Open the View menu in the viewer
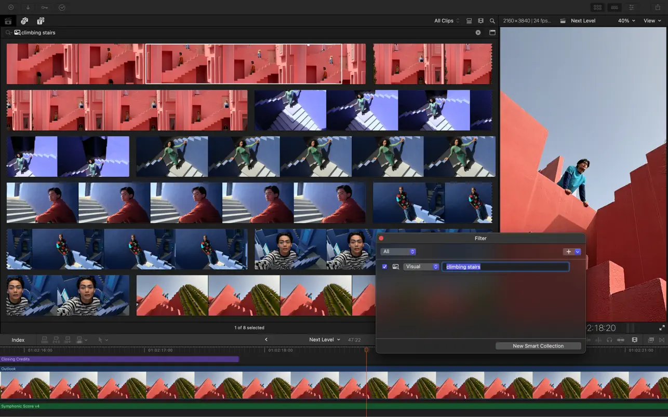 [x=651, y=21]
